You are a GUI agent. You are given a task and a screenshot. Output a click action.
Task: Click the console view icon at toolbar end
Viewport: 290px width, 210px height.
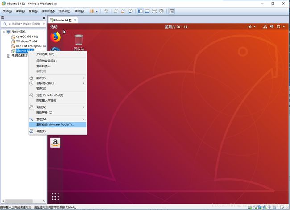pyautogui.click(x=172, y=11)
